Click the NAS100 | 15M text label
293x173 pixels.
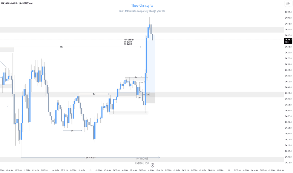coord(142,163)
